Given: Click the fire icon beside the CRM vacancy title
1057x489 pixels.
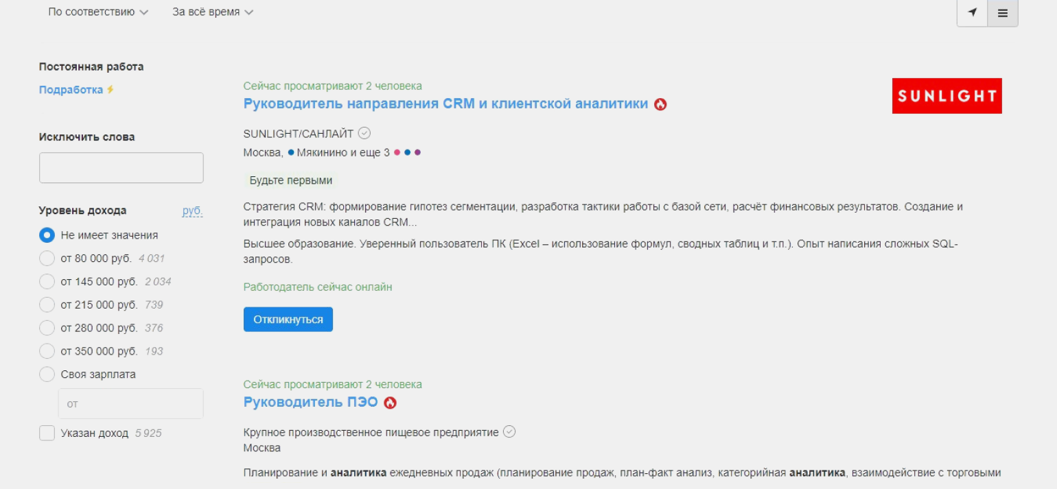Looking at the screenshot, I should [660, 104].
